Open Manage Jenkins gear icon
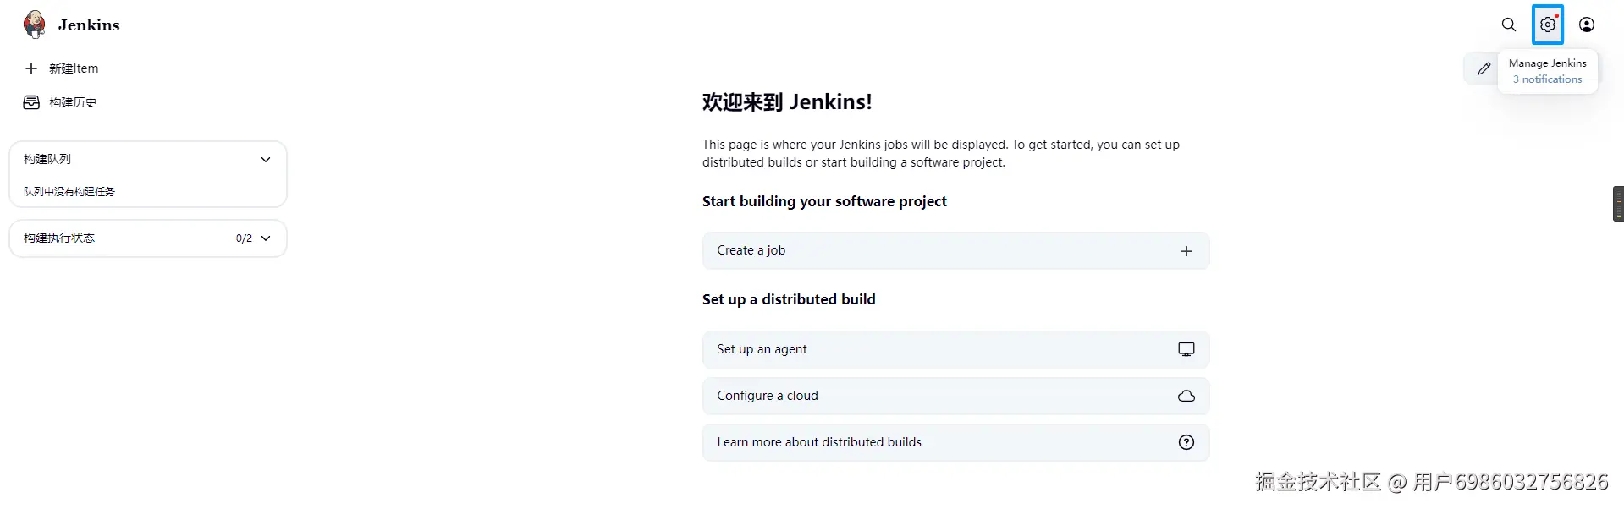The image size is (1624, 509). click(1547, 25)
